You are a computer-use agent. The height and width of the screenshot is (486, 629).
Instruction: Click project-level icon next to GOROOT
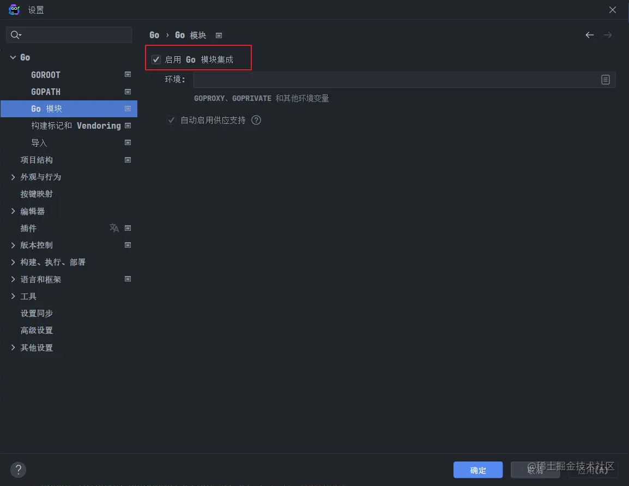pyautogui.click(x=128, y=74)
